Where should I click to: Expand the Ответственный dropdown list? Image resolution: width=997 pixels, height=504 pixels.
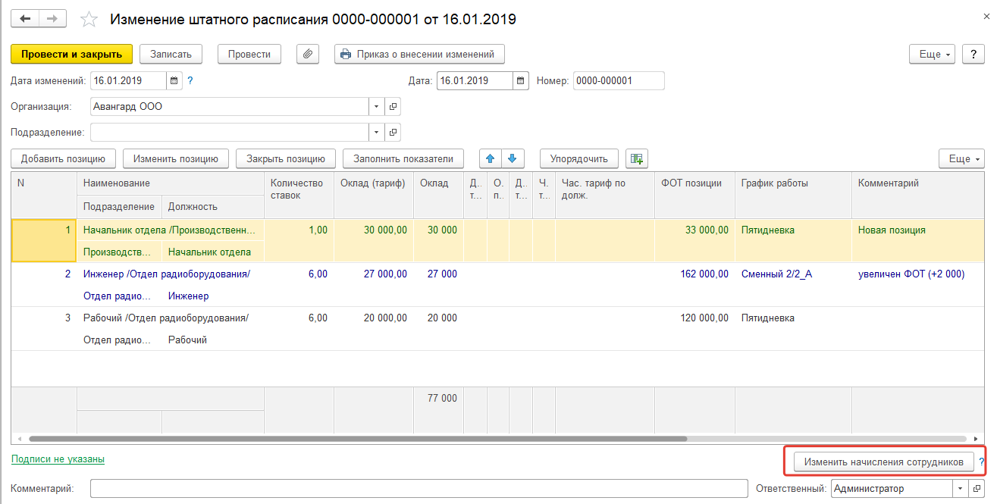961,489
